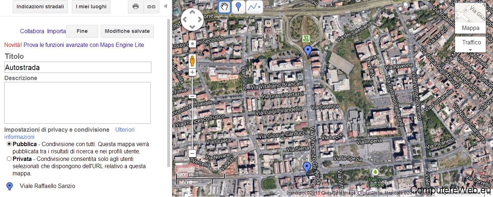
Task: Open Indicazioni stradali
Action: tap(40, 6)
